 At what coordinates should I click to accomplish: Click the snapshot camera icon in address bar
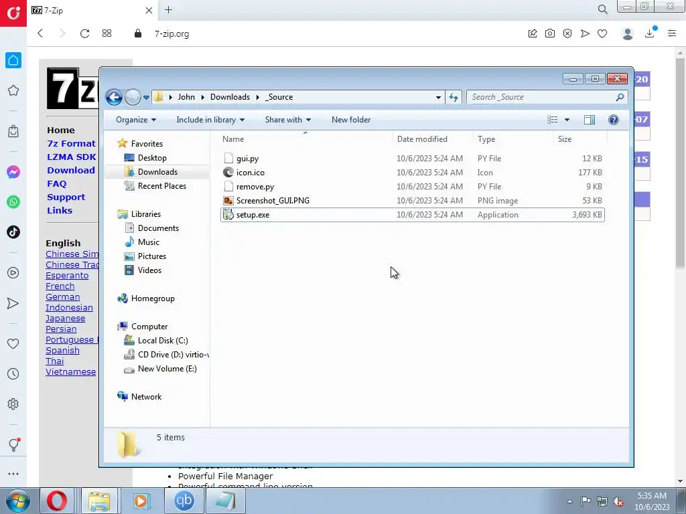pos(550,33)
